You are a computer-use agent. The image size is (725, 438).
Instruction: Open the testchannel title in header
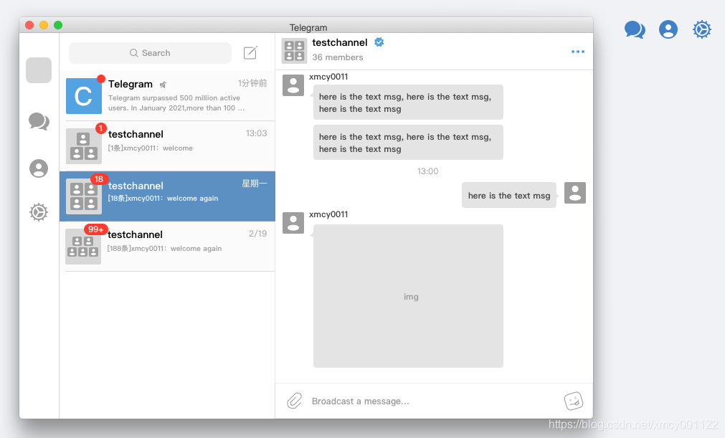tap(340, 42)
